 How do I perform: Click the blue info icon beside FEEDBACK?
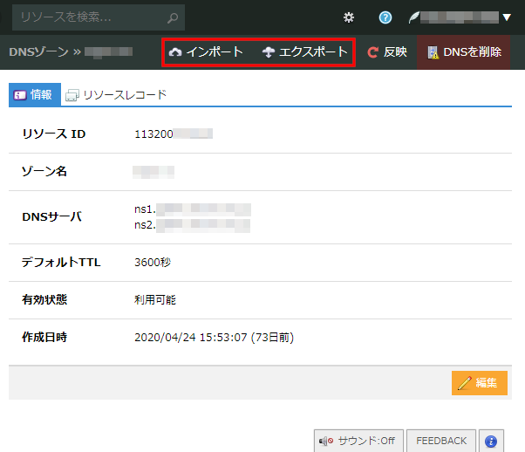(x=491, y=441)
